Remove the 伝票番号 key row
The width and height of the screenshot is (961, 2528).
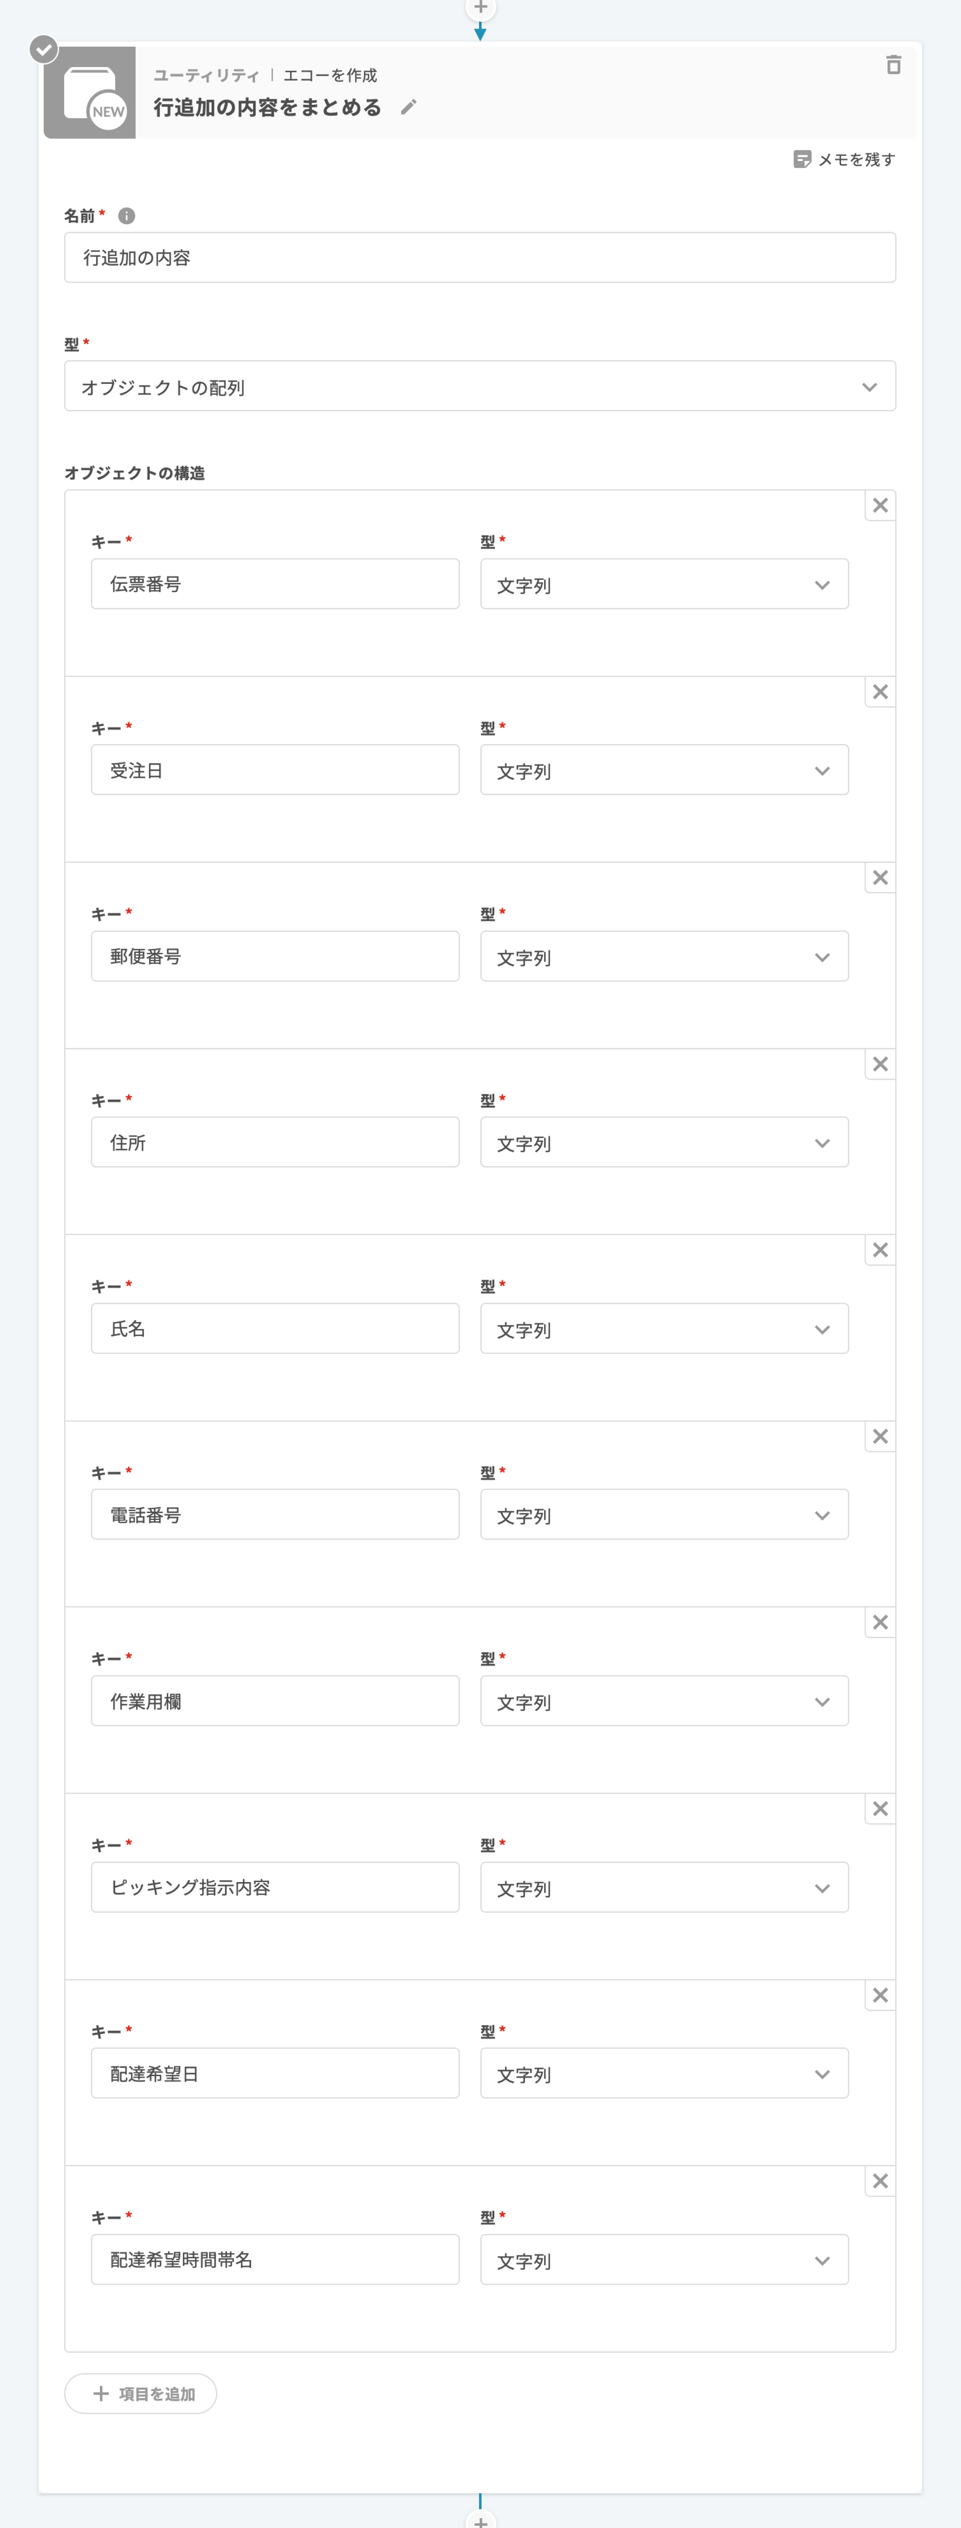point(880,506)
